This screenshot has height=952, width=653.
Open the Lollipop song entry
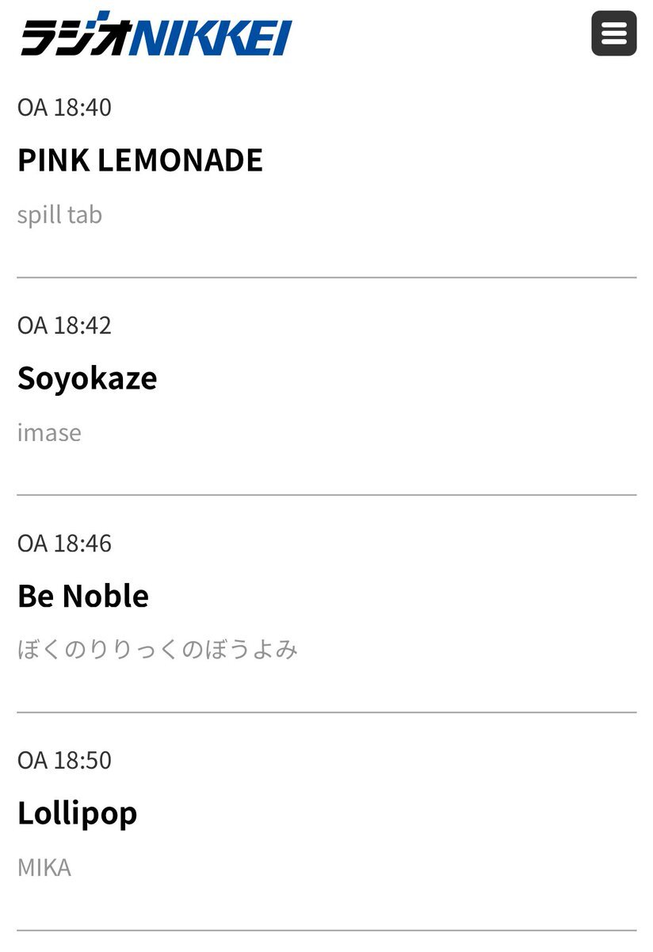(x=78, y=814)
